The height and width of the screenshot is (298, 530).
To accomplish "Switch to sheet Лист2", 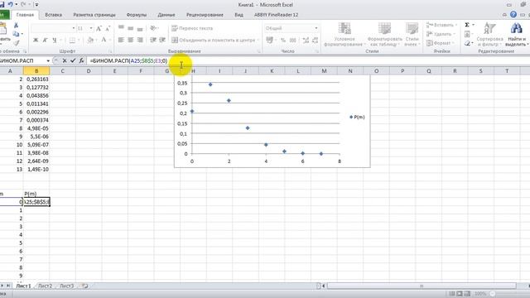I will tap(45, 286).
